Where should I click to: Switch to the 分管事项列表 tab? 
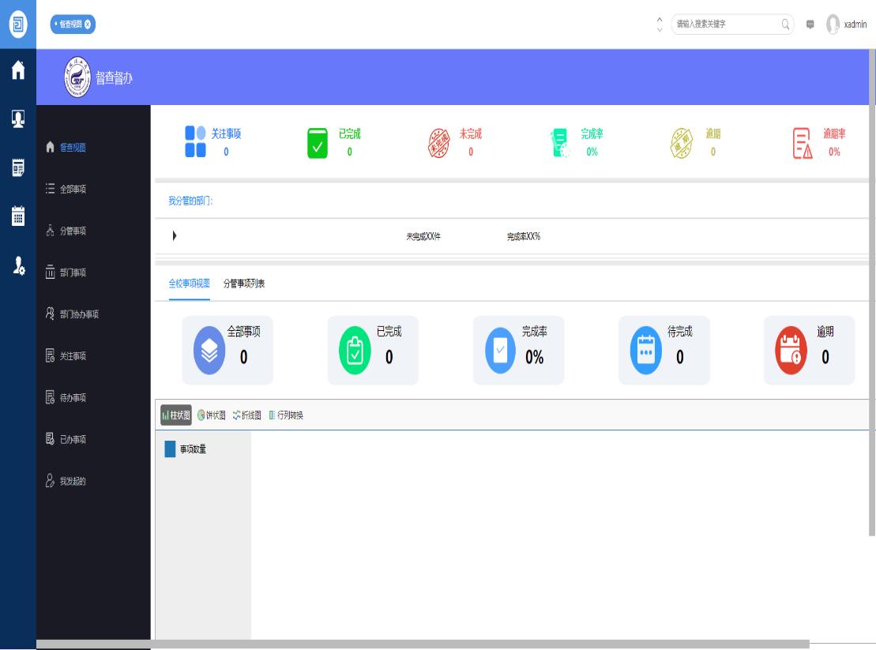244,284
